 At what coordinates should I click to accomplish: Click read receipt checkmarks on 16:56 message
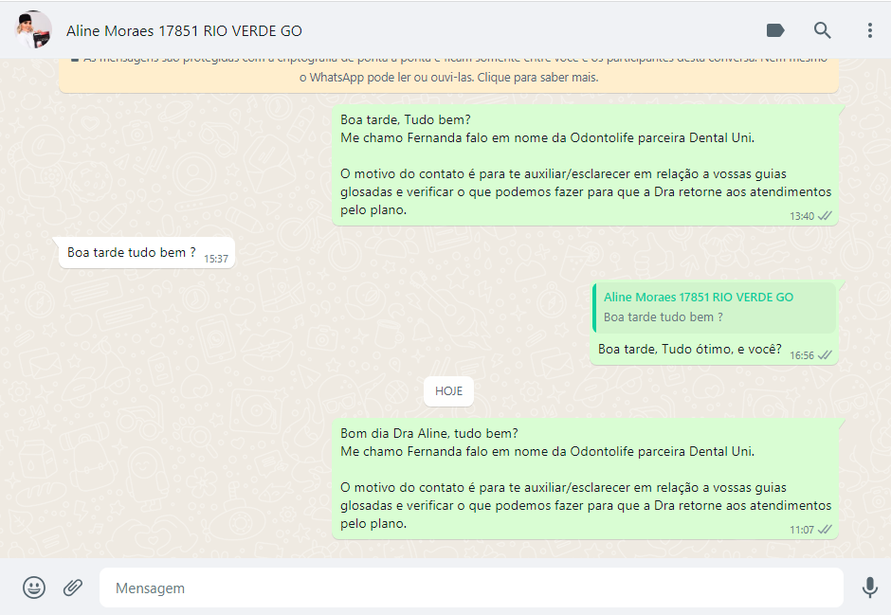825,355
